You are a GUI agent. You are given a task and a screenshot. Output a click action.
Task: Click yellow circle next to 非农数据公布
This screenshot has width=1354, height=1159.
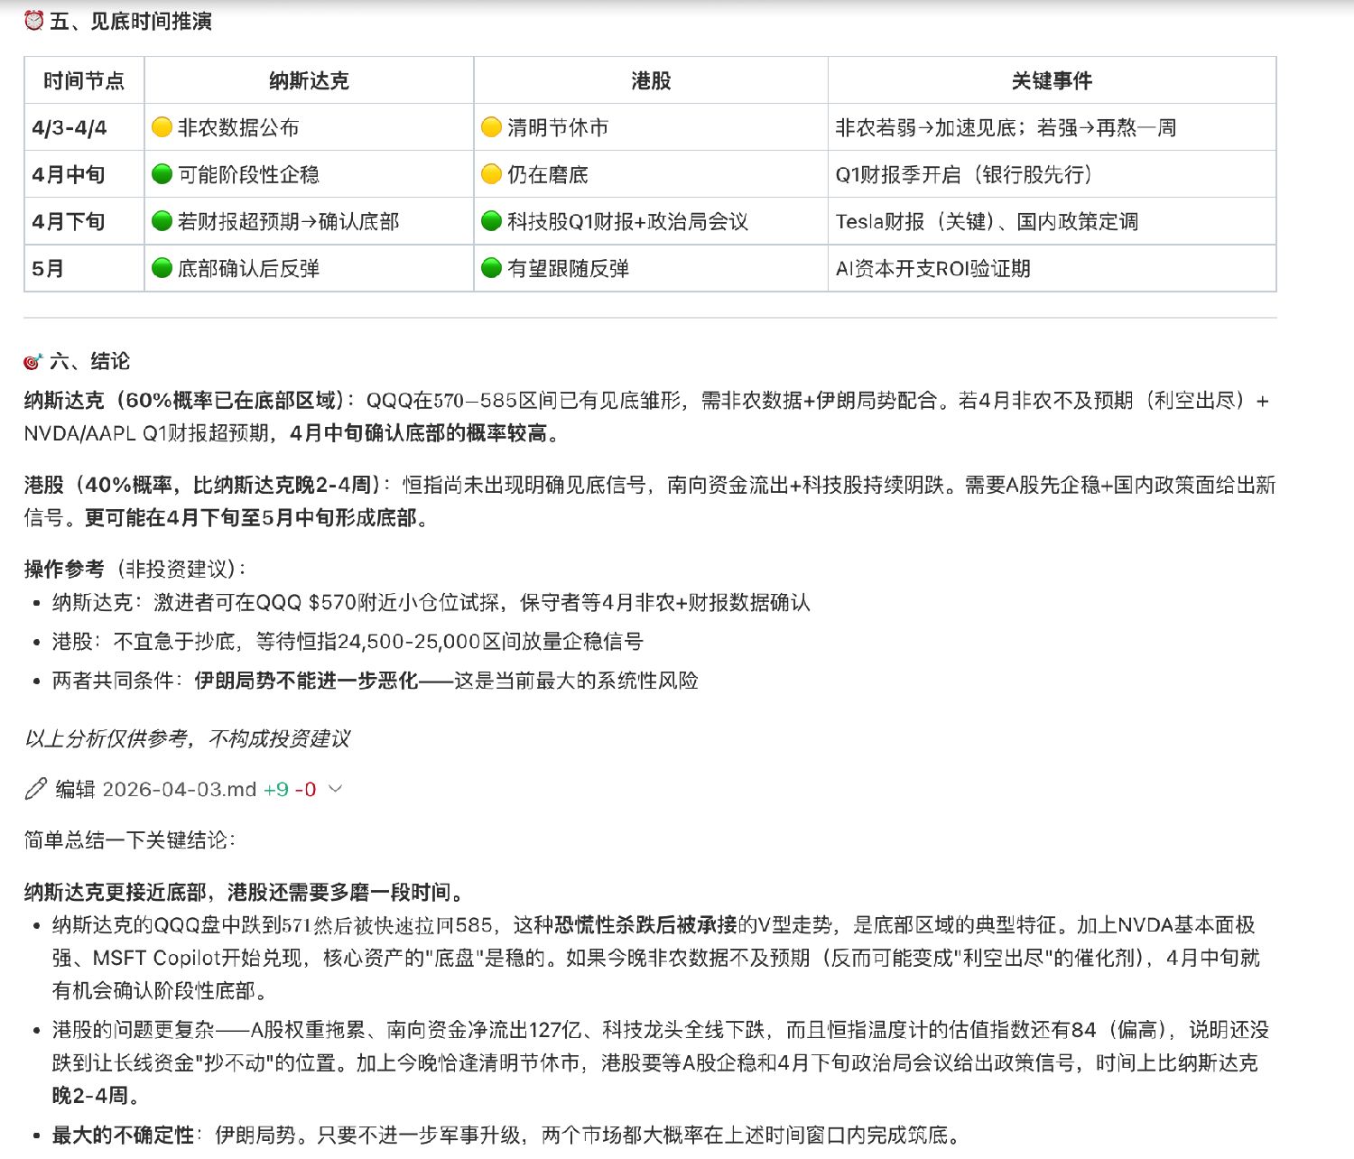[x=162, y=127]
